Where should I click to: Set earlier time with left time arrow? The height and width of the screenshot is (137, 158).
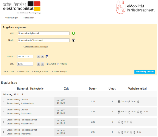tap(38, 64)
